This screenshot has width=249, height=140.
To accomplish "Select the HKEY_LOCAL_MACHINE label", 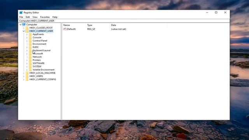I will pos(42,73).
